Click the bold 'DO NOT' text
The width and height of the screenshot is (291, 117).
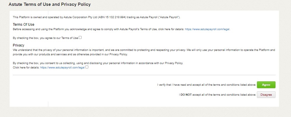click(x=186, y=95)
